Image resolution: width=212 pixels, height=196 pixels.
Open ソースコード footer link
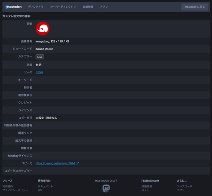click(x=184, y=186)
